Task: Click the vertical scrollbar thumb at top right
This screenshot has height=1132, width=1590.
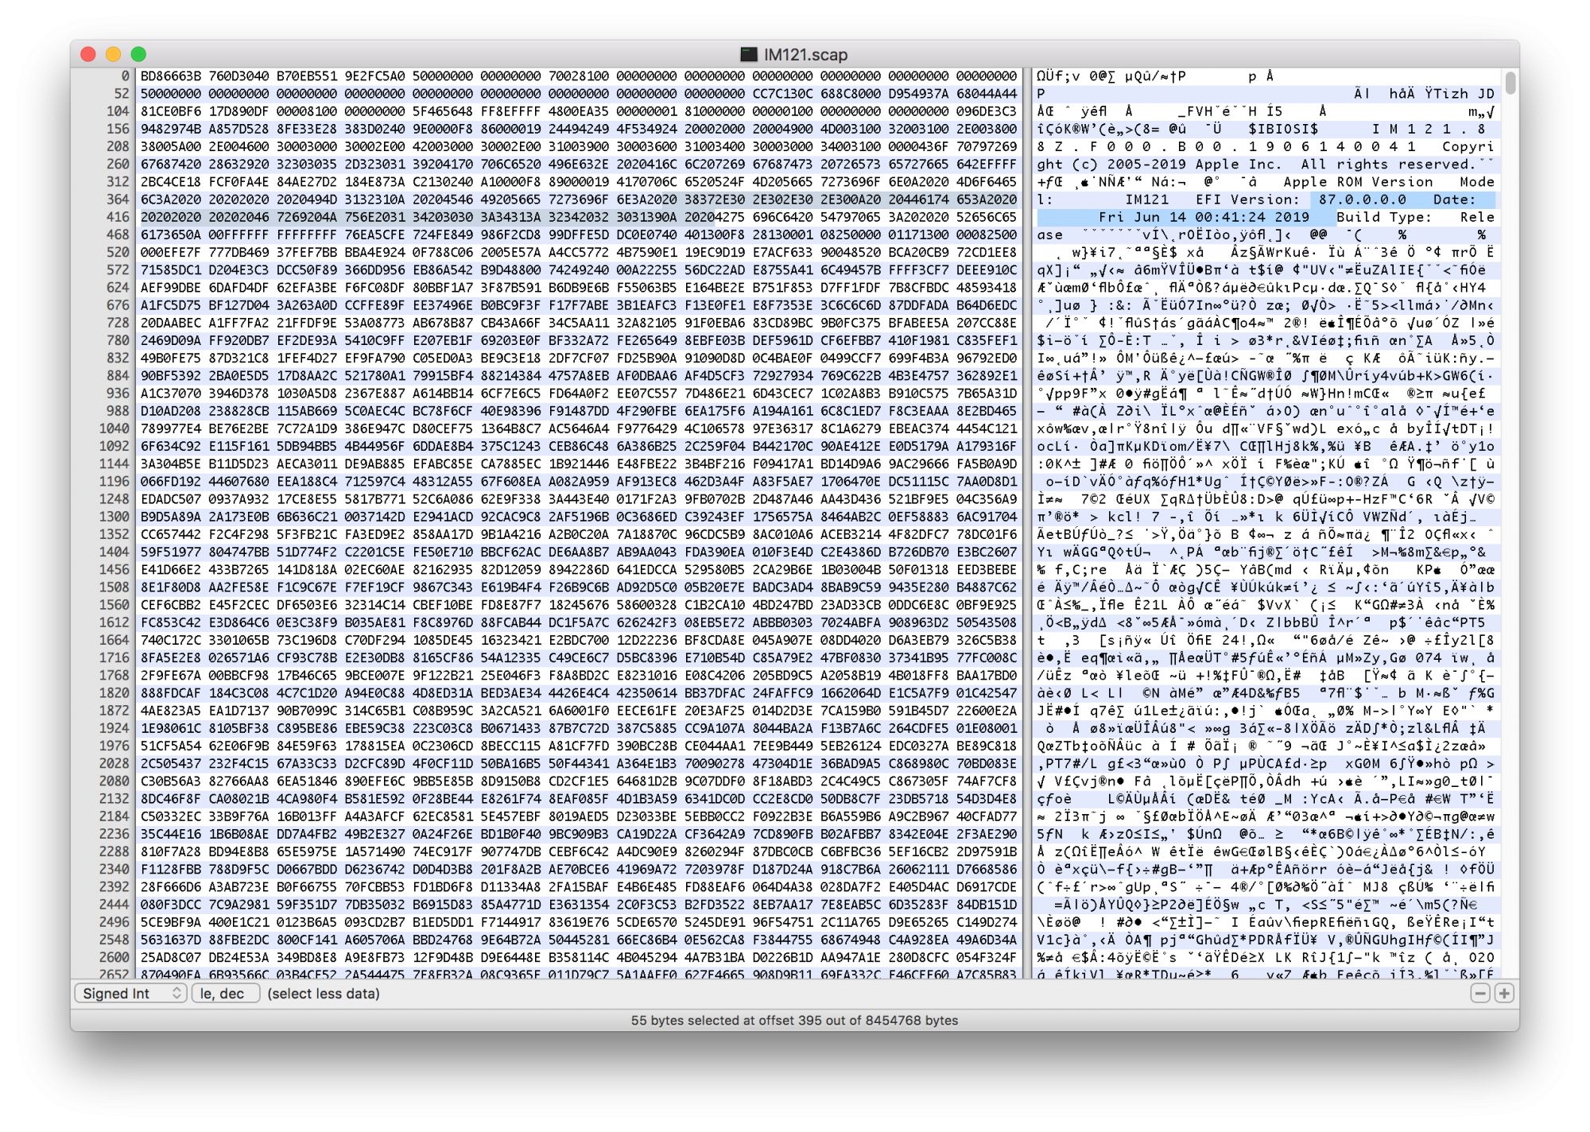Action: pos(1510,83)
